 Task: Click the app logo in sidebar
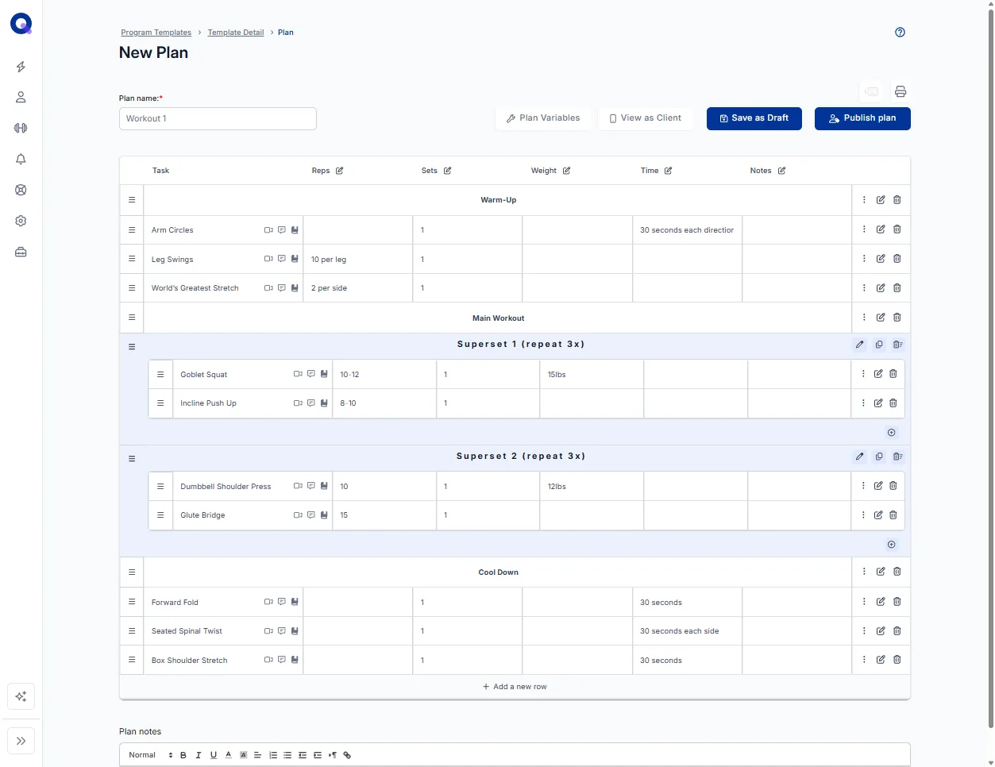(21, 24)
